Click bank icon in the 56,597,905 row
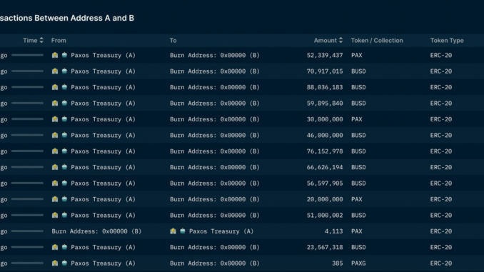Screen dimensions: 484x272 pos(55,183)
